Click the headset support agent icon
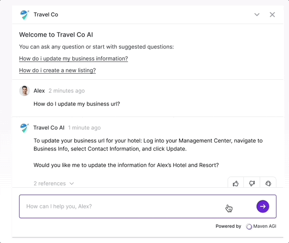Image resolution: width=289 pixels, height=243 pixels. coord(268,183)
